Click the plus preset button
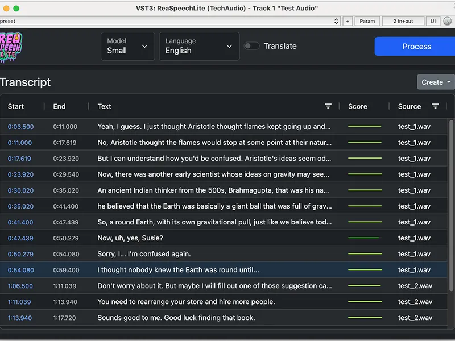The image size is (455, 341). 348,21
